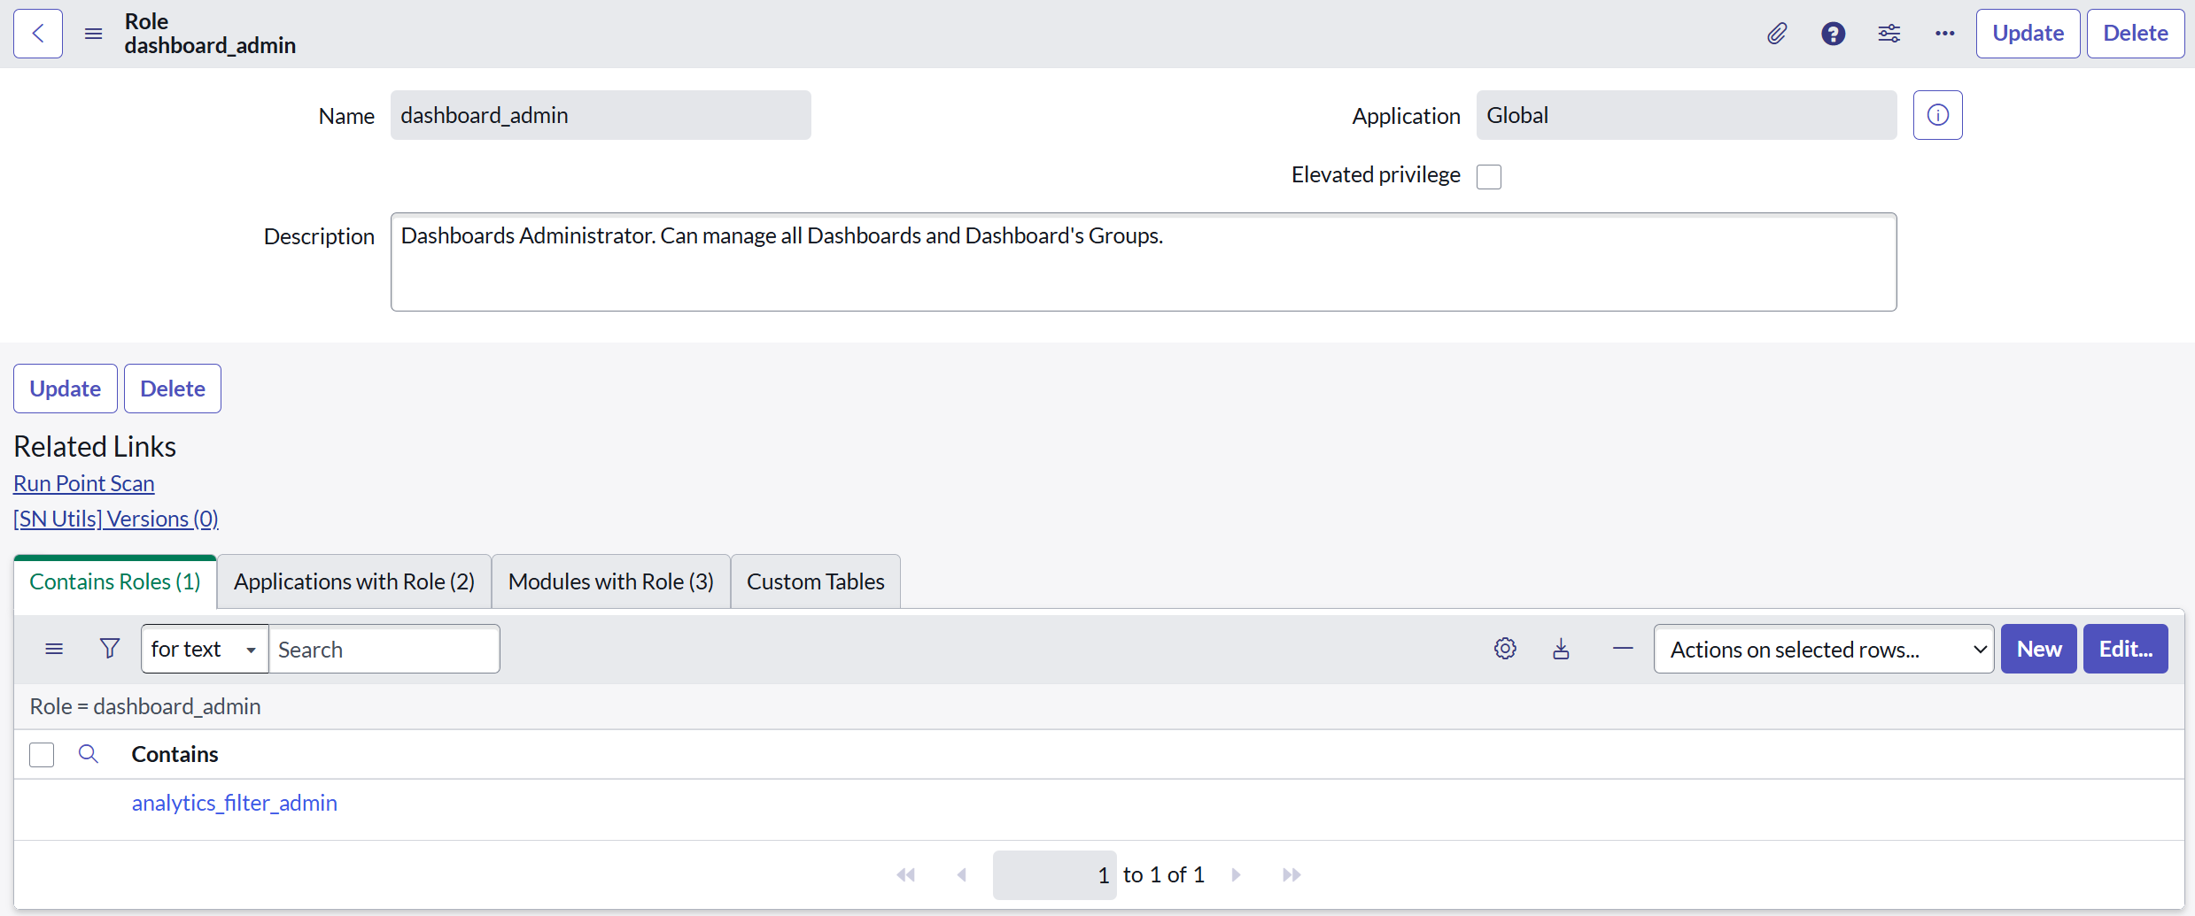Switch to Applications with Role tab

coord(354,581)
